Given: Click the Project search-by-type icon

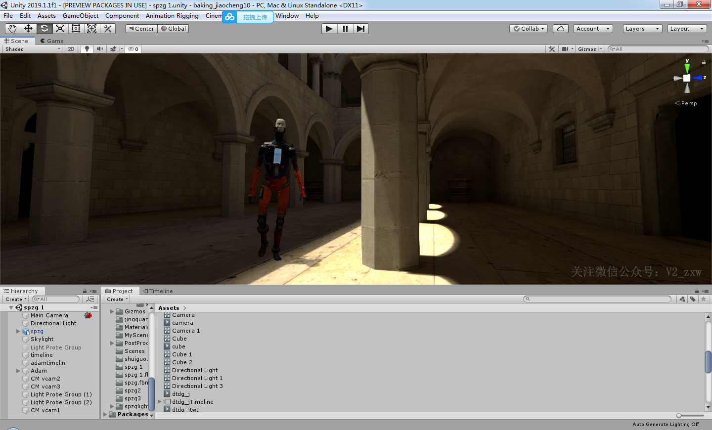Looking at the screenshot, I should pos(682,299).
